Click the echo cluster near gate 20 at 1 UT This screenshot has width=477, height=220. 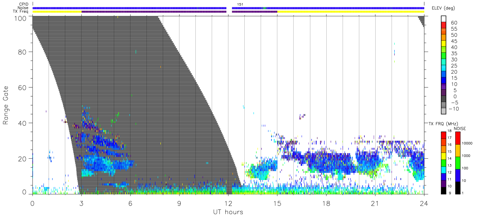pos(50,157)
